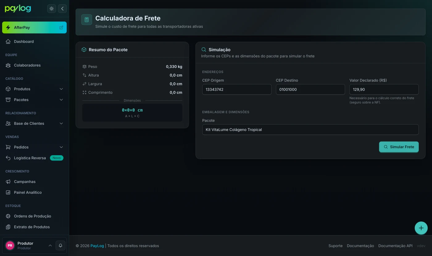Collapse the sidebar with the chevron button

tap(62, 9)
